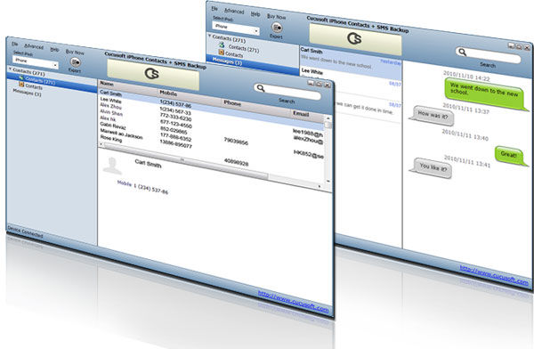
Task: Collapse the Contacts (271) tree in back window
Action: pos(209,36)
